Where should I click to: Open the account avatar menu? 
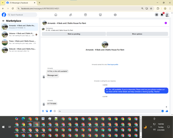[167, 15]
